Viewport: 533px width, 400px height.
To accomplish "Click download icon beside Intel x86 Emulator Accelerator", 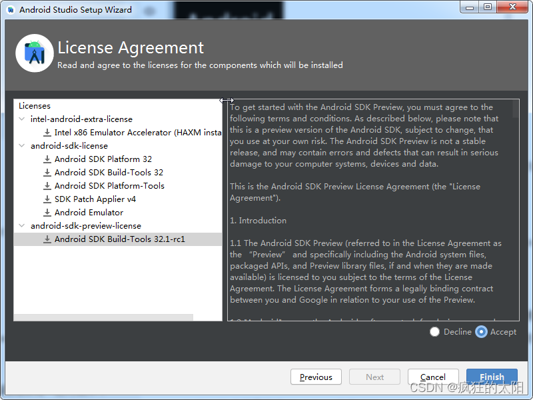I will point(47,132).
